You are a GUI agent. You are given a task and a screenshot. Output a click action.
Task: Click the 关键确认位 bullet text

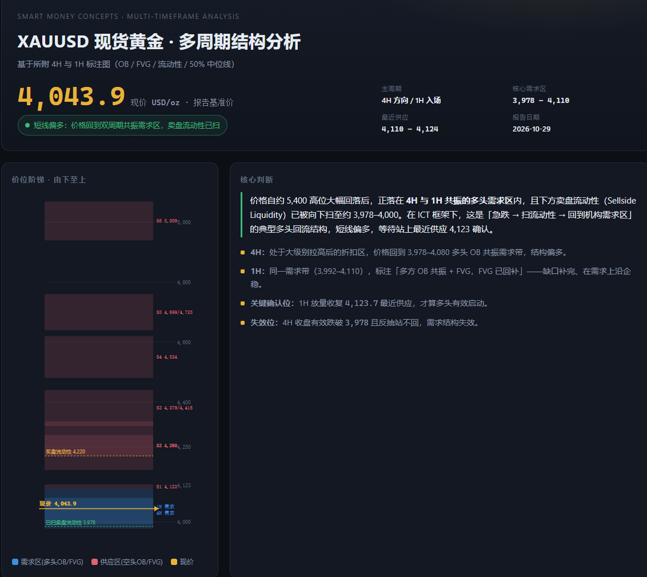click(x=370, y=303)
